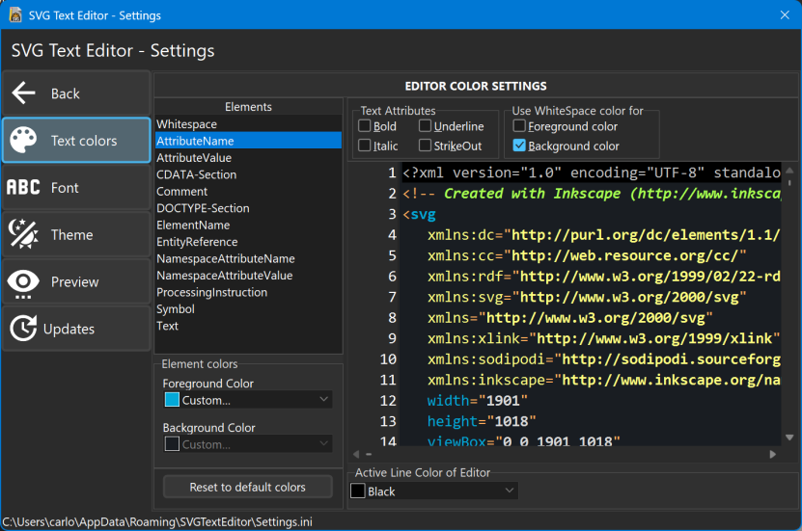Viewport: 802px width, 531px height.
Task: Open the Foreground Color dropdown
Action: coord(248,400)
